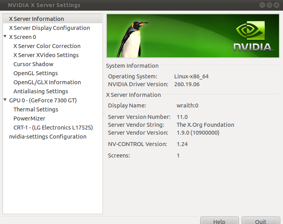Click the X Server Information section heading
The height and width of the screenshot is (224, 283).
[x=133, y=95]
